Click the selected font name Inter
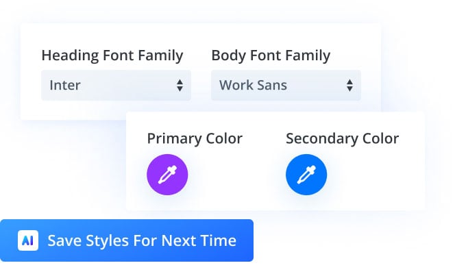Image resolution: width=455 pixels, height=274 pixels. pyautogui.click(x=65, y=86)
